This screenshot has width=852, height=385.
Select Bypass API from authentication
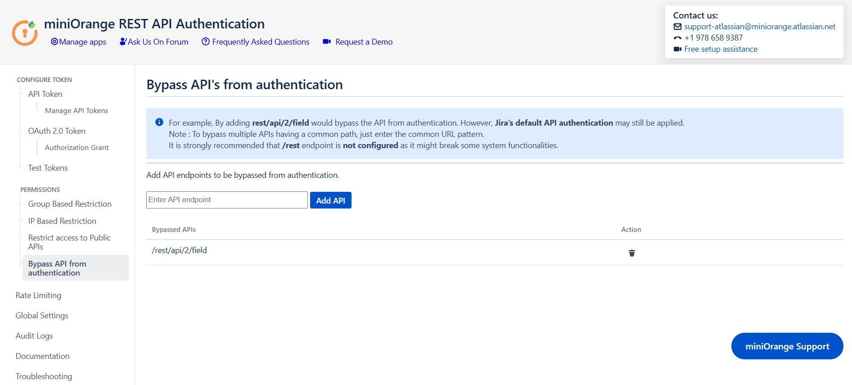76,268
